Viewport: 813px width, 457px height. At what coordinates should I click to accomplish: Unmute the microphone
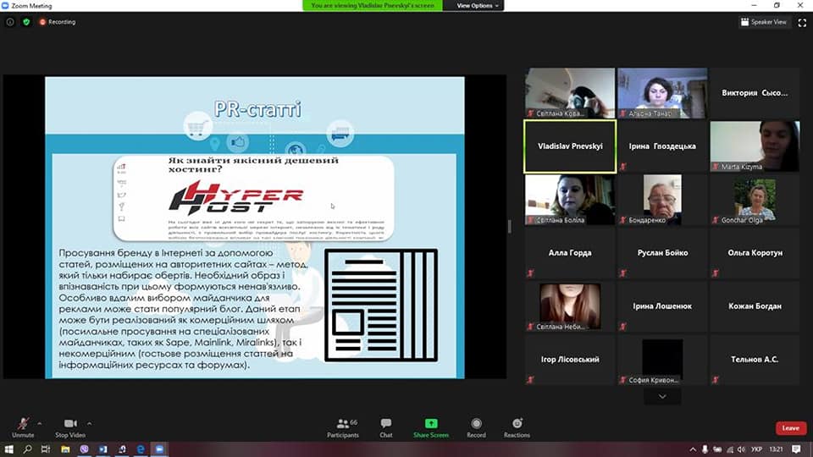pyautogui.click(x=23, y=427)
